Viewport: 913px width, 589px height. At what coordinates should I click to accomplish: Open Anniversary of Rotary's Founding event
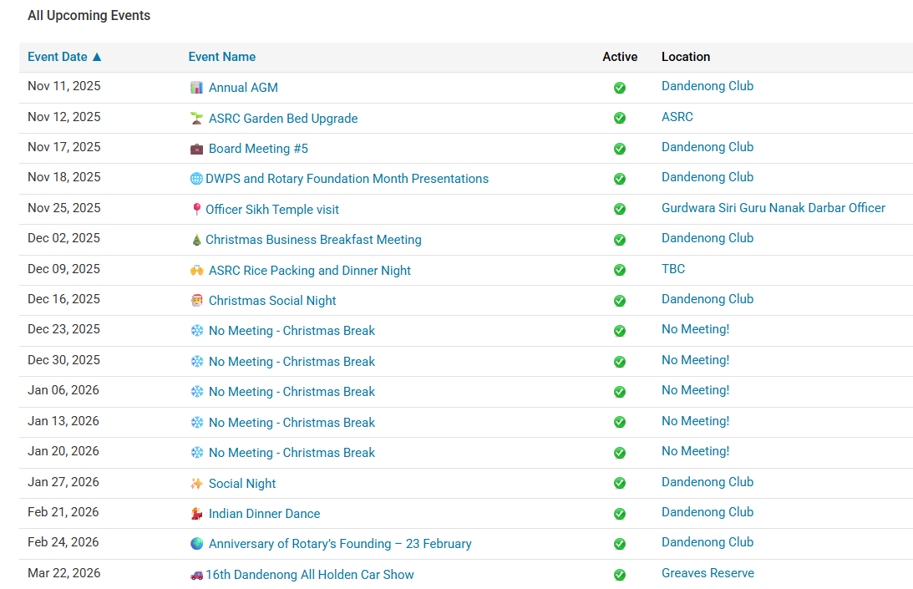coord(340,544)
